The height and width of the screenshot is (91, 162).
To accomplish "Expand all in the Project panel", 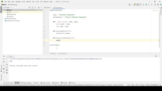I will (x=32, y=8).
